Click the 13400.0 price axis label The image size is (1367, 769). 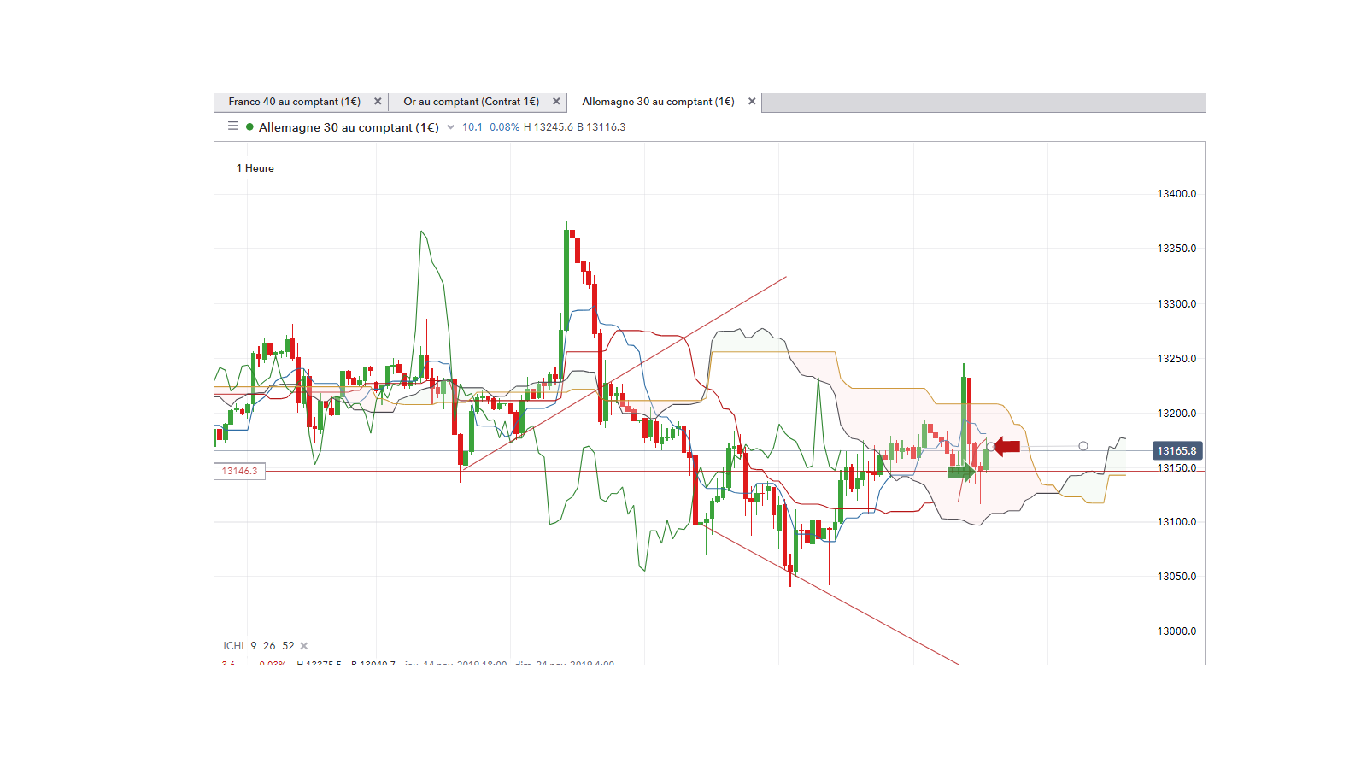[x=1176, y=194]
